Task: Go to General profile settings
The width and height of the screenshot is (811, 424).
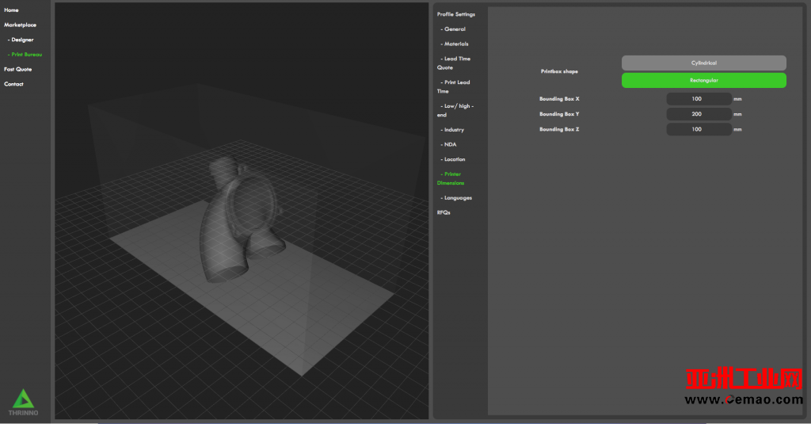Action: tap(453, 29)
